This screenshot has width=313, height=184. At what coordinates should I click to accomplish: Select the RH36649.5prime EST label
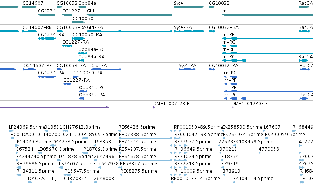pos(193,149)
